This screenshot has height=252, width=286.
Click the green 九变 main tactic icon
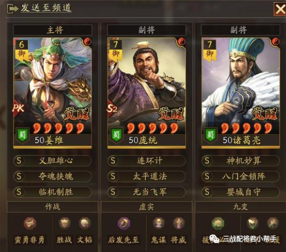point(218,223)
